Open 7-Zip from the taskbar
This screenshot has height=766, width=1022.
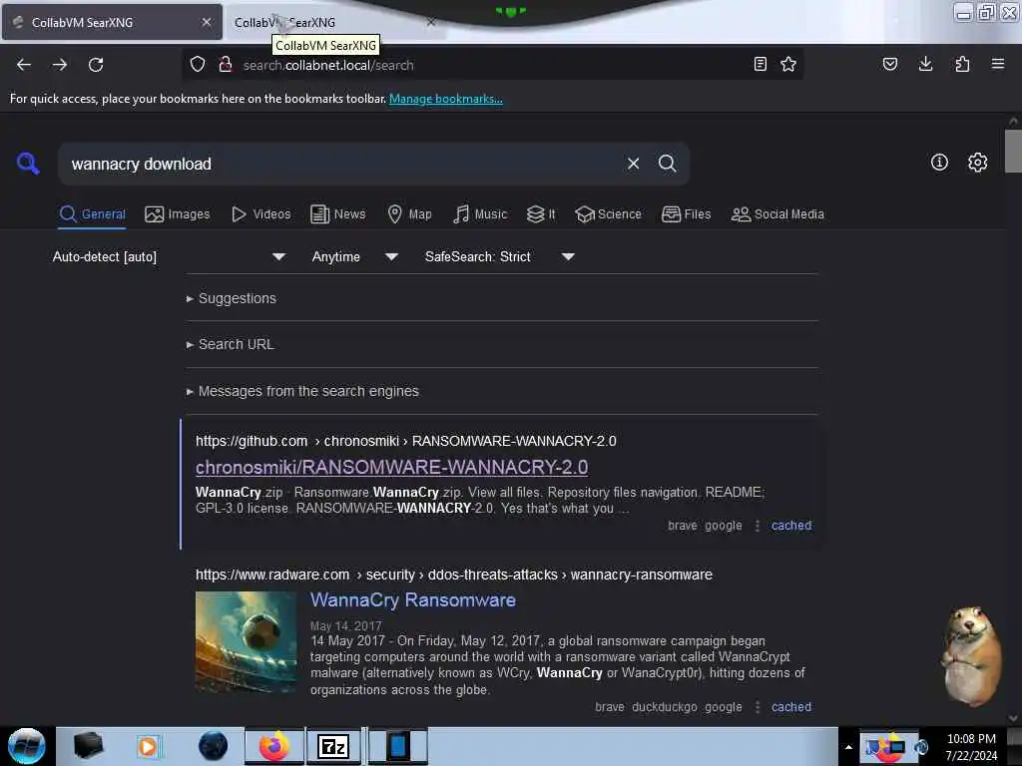click(x=333, y=746)
